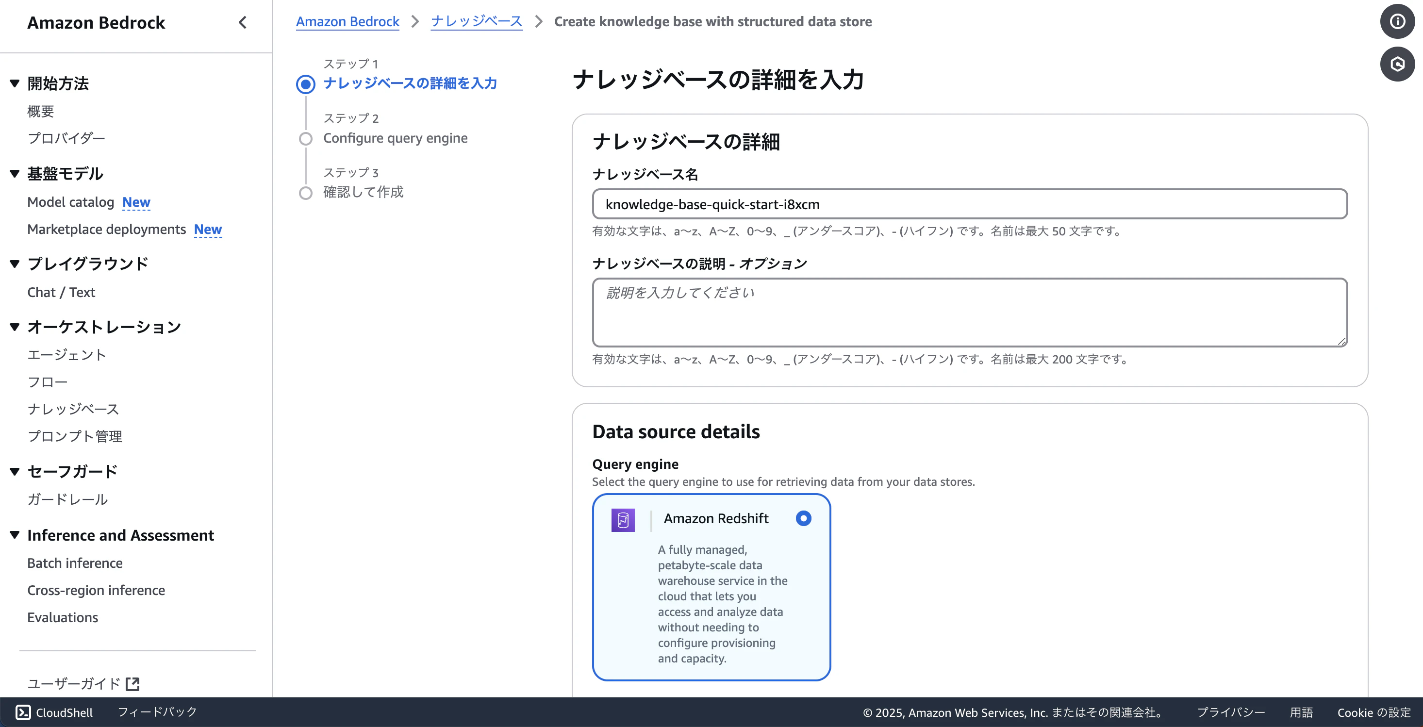Open the Amazon Q assistant

click(1397, 64)
